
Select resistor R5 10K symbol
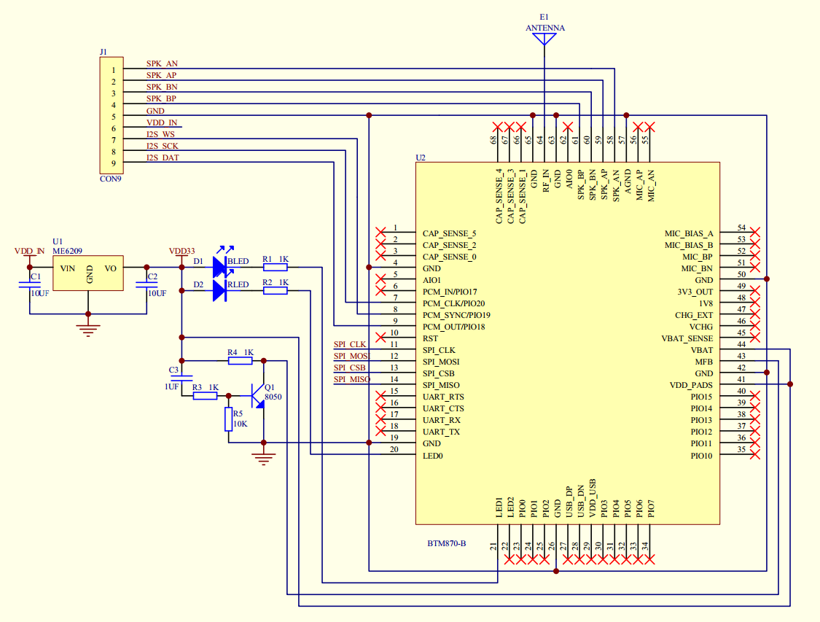click(x=229, y=419)
